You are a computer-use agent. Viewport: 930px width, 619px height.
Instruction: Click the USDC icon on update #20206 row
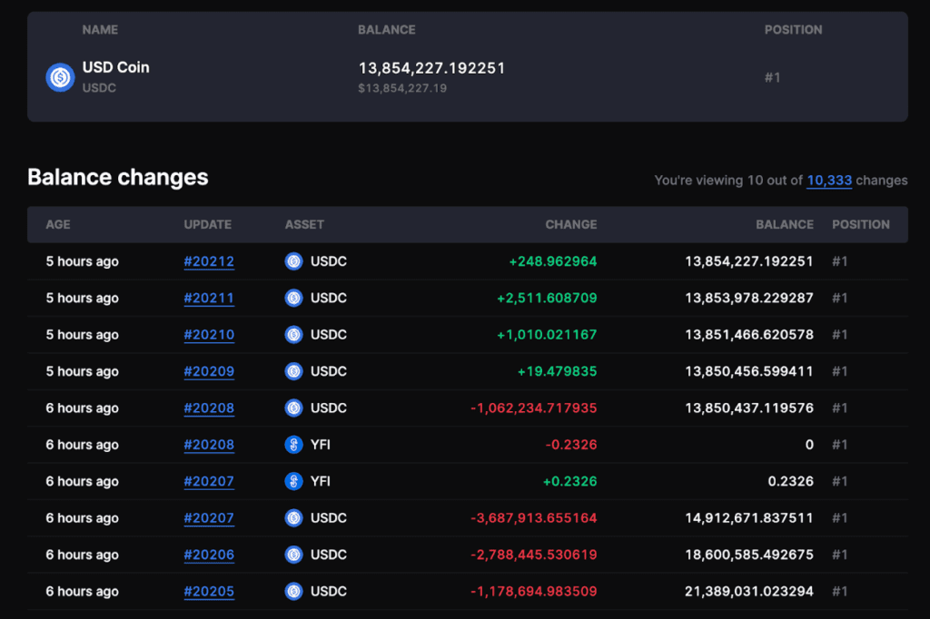pos(293,555)
